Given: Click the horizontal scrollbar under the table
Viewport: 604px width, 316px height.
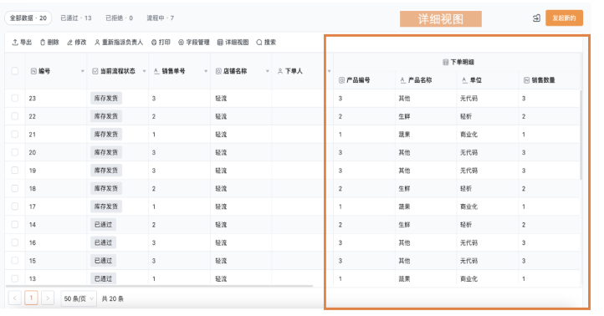Looking at the screenshot, I should coord(160,286).
